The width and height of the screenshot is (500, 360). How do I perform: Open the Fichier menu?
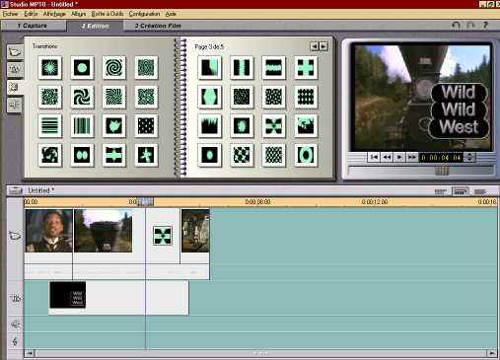(x=10, y=14)
